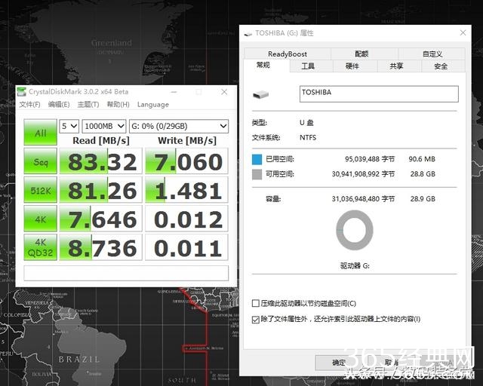Open the G: drive selection dropdown
The height and width of the screenshot is (386, 483).
pos(179,126)
